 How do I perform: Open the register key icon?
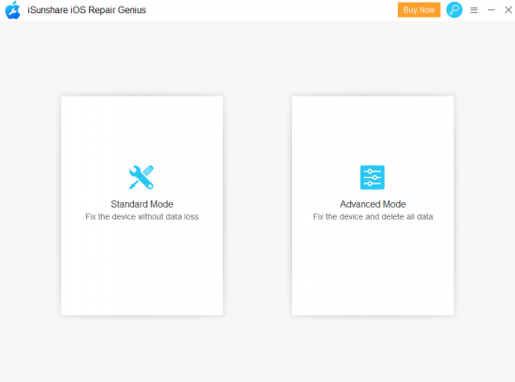point(454,10)
